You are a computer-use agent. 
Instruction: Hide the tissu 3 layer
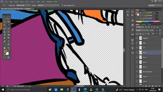[x=137, y=62]
